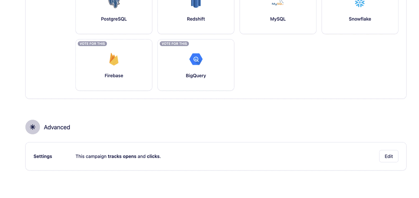This screenshot has width=419, height=198.
Task: Click the Snowflake logo icon
Action: pyautogui.click(x=359, y=3)
